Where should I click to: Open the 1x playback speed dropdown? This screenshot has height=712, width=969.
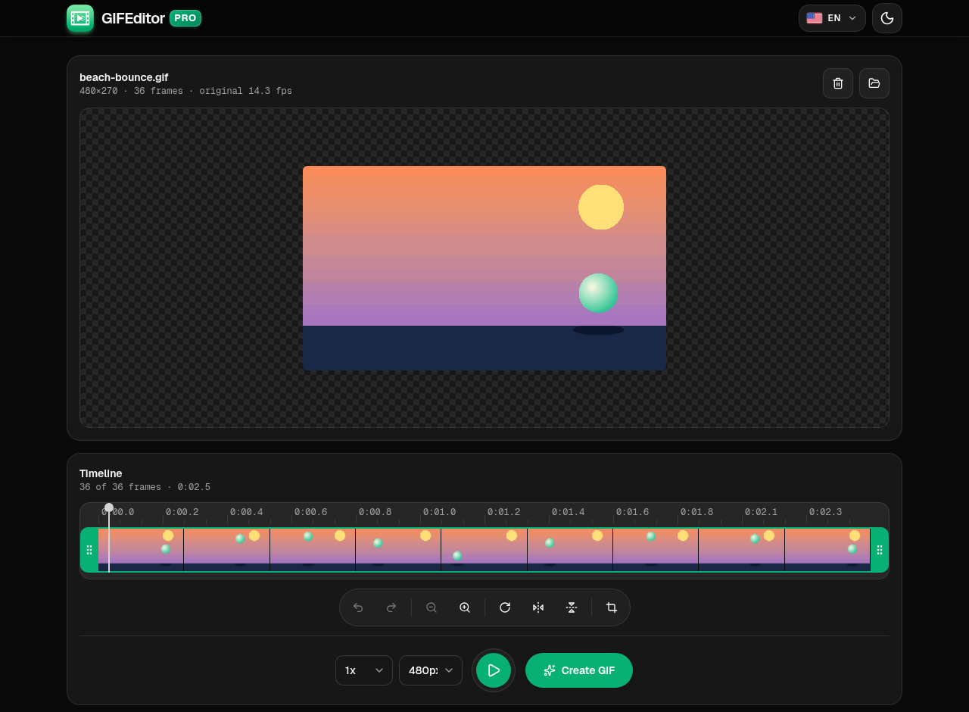click(364, 670)
